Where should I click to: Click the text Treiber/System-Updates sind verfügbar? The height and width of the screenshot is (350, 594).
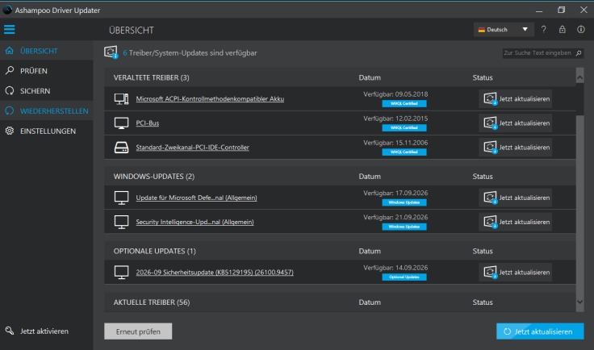193,53
